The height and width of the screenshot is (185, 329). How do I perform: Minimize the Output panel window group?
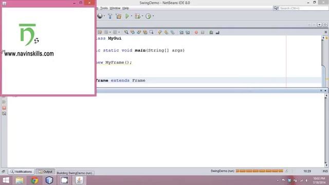[x=325, y=90]
